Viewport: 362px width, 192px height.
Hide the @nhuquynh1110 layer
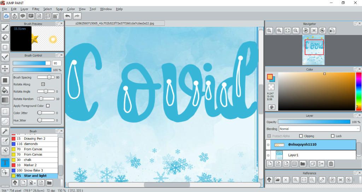pyautogui.click(x=268, y=145)
